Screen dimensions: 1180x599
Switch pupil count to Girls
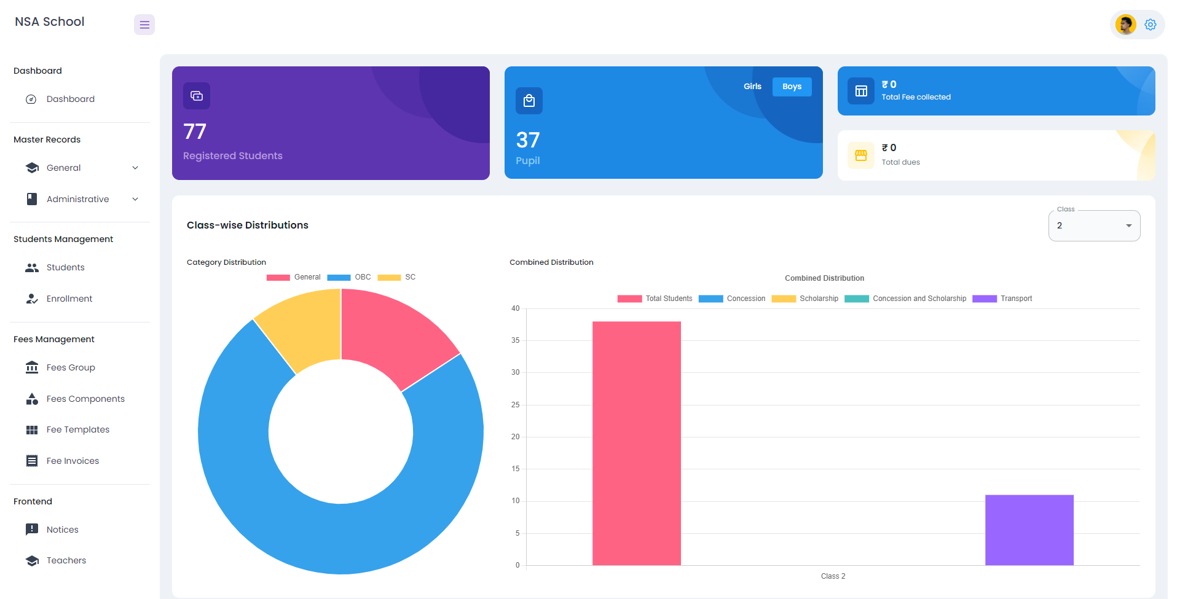[752, 87]
